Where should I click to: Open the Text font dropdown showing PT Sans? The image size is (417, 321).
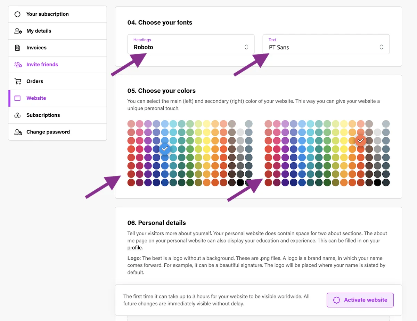tap(326, 44)
